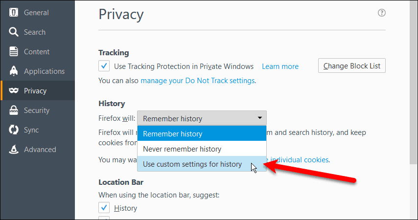The image size is (418, 220).
Task: Switch to the Security settings tab
Action: (x=37, y=110)
